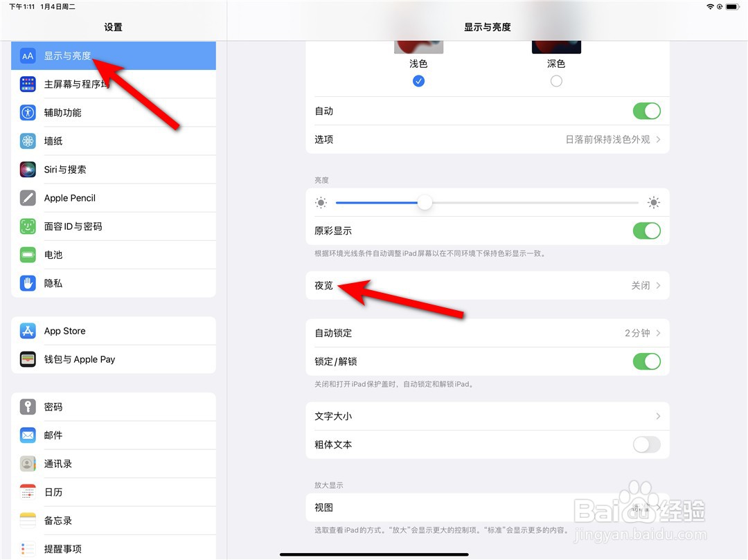Expand the 自动锁定 auto-lock row
Viewport: 748px width, 560px height.
(x=488, y=333)
